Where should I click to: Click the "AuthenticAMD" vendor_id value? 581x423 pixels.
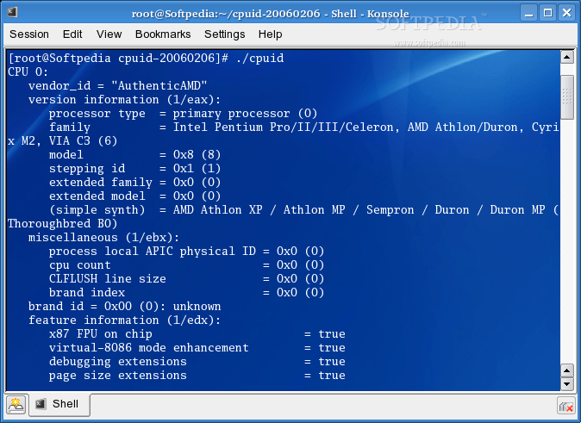159,86
